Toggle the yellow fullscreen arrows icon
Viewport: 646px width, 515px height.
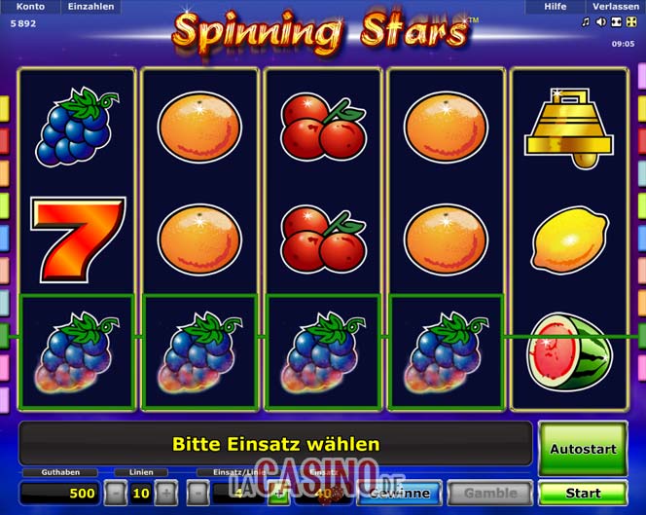click(631, 22)
